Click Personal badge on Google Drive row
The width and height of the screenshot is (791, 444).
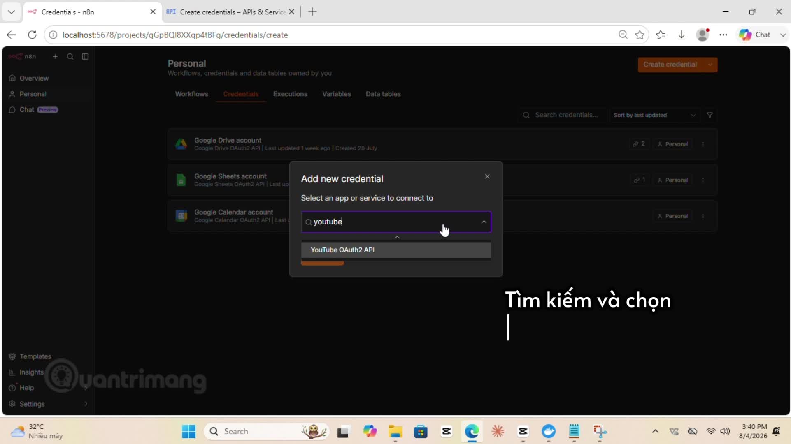point(672,144)
